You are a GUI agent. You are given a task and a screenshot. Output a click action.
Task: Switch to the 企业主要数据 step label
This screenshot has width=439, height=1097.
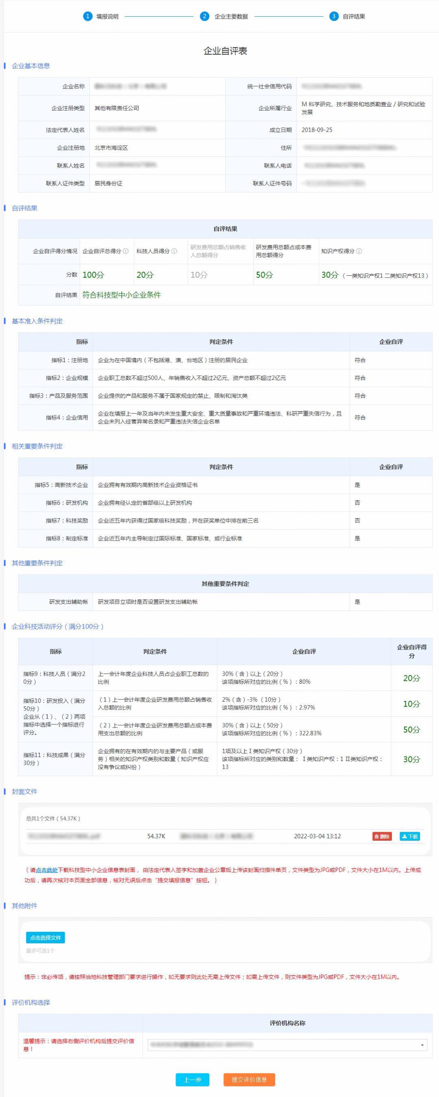point(231,17)
